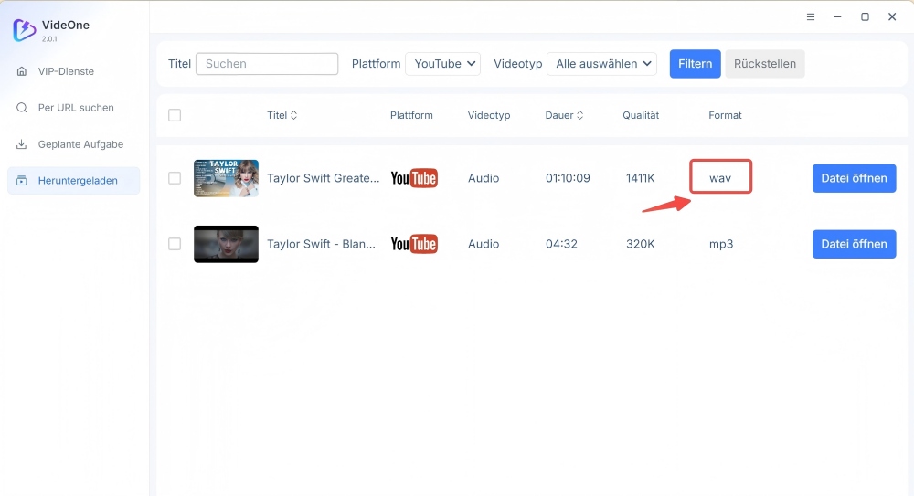Maximize the VideOne window

point(865,17)
